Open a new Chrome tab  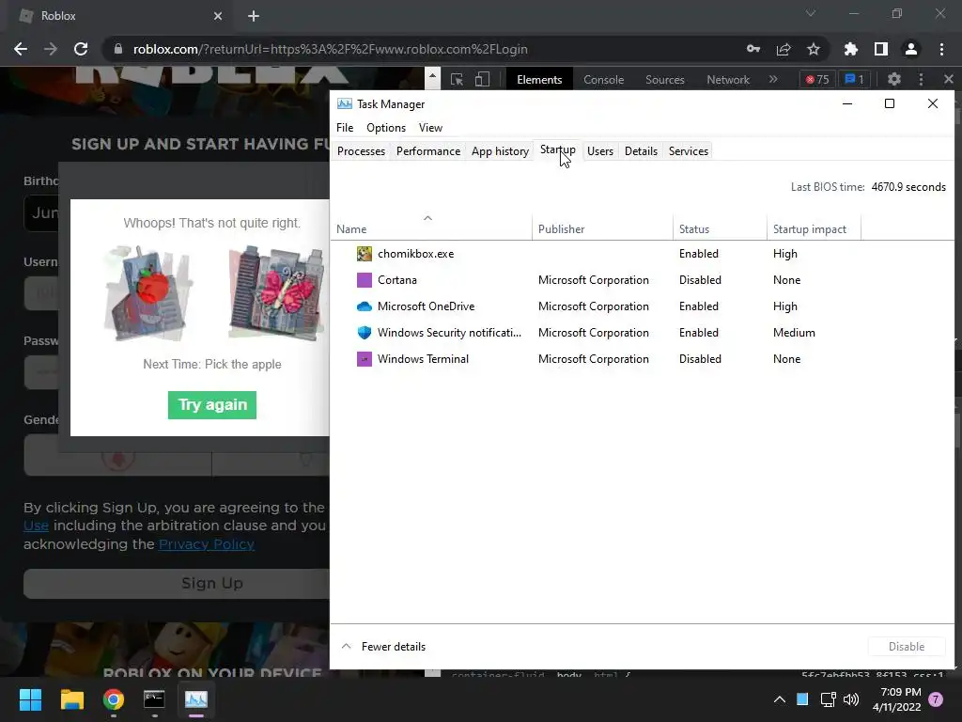coord(254,16)
